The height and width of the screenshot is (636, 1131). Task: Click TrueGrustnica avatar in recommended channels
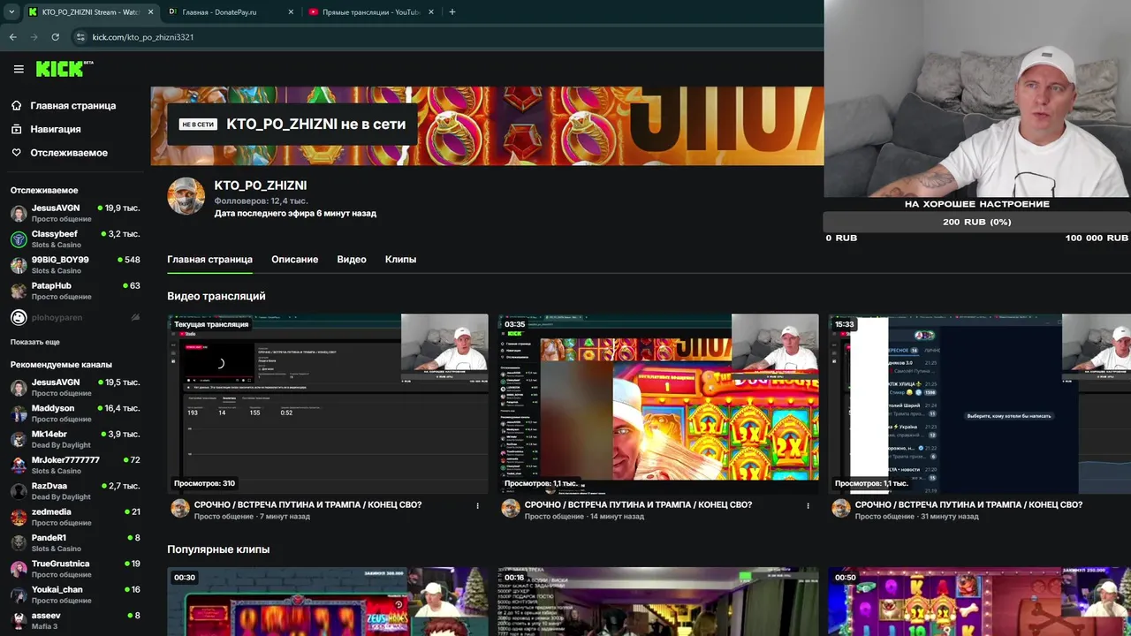coord(19,569)
